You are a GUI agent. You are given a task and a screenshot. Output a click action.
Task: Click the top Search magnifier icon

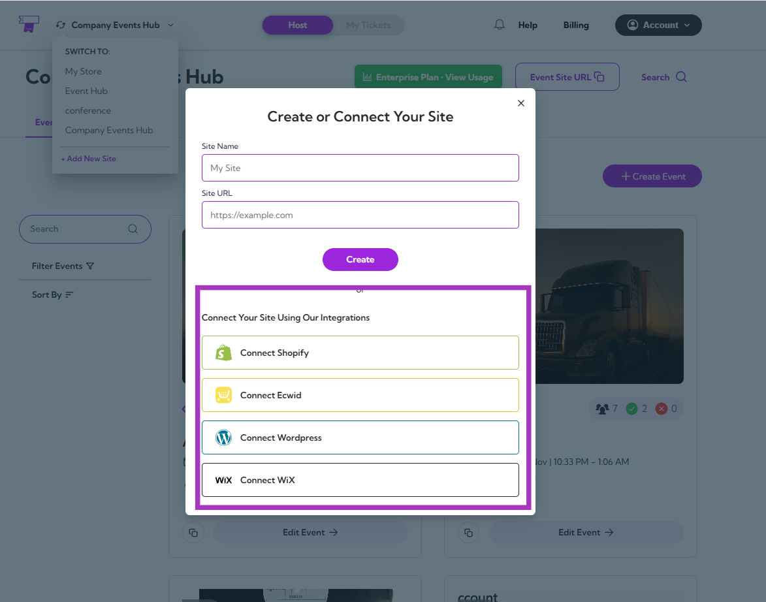681,76
